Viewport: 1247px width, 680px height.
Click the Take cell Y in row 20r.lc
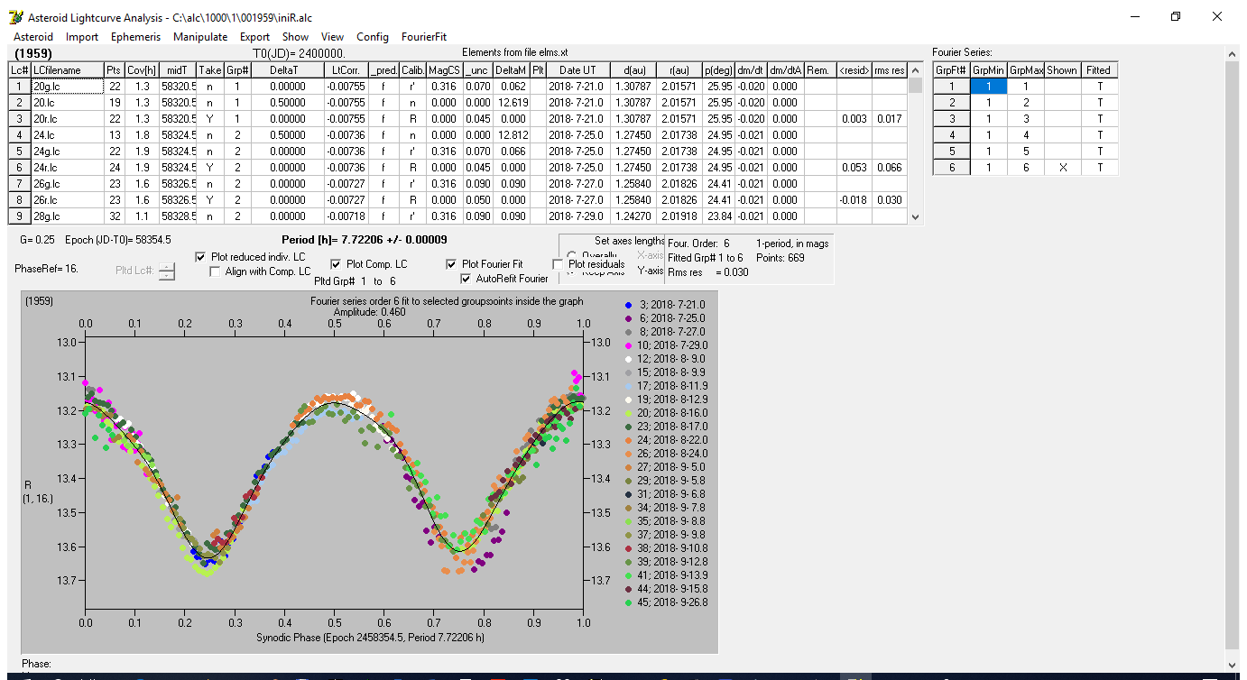(210, 119)
